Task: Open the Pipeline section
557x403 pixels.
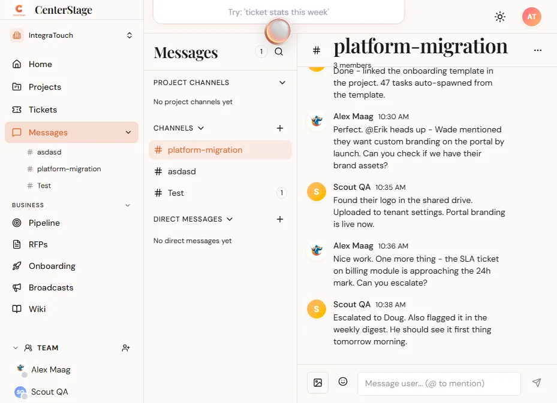Action: click(43, 223)
